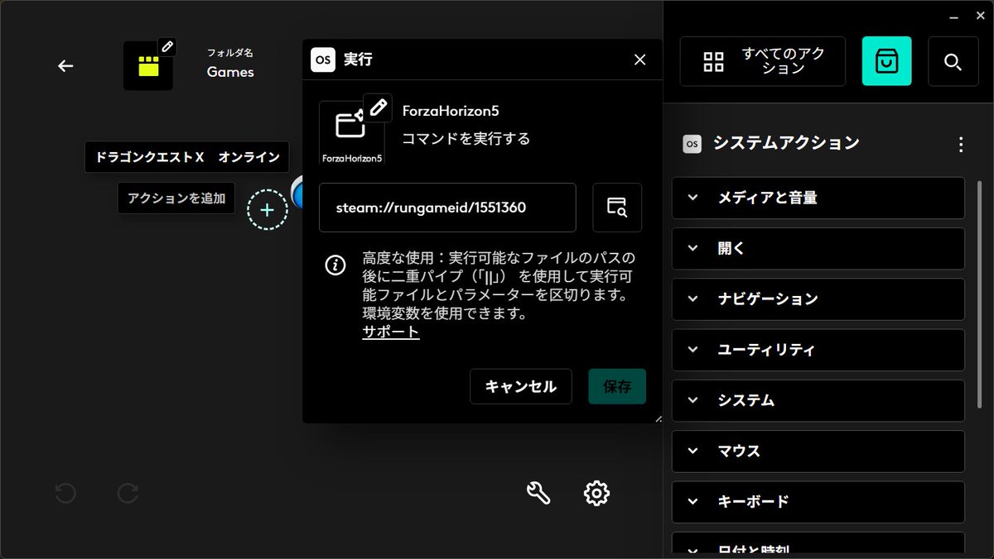Open the wrench tools icon
This screenshot has height=559, width=994.
coord(538,494)
